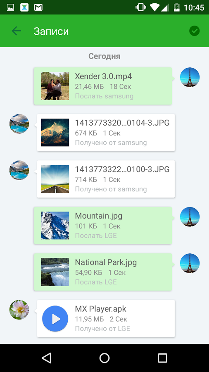
Task: Tap the Eiffel Tower avatar beside National Park.jpg
Action: (x=190, y=263)
